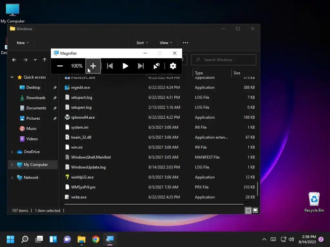Viewport: 330px width, 247px height.
Task: Switch to large thumbnails view button
Action: 255,210
